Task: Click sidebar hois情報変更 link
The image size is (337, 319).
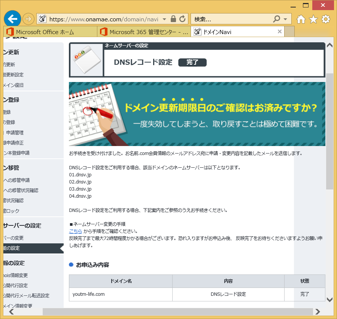Action: pyautogui.click(x=15, y=275)
